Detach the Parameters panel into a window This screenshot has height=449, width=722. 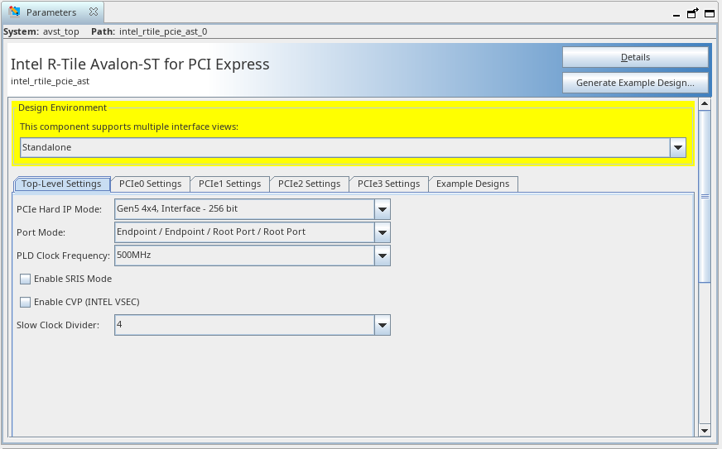[692, 13]
